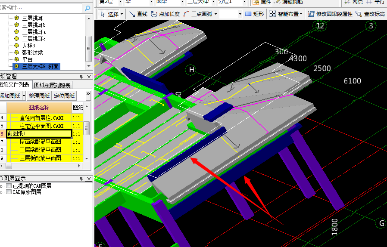Open the 智能布置 smart layout tool

284,14
